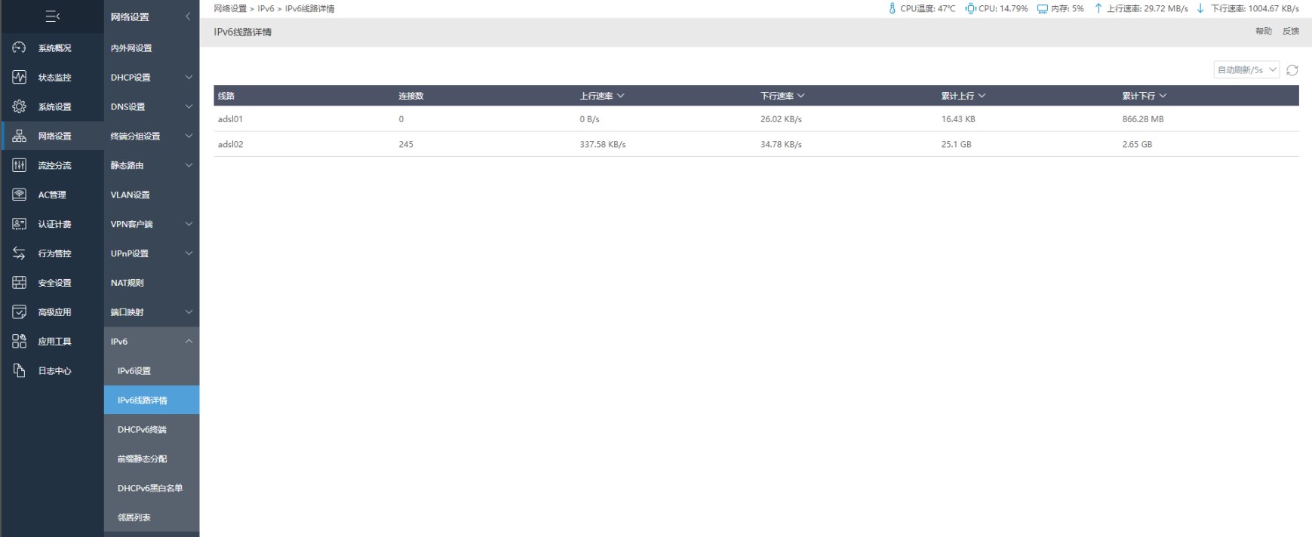
Task: Click the 16.43 KB cumulative upload cell
Action: 958,119
